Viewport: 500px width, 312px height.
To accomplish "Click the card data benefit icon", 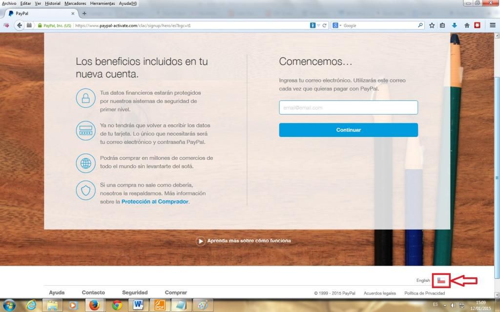I will click(85, 131).
